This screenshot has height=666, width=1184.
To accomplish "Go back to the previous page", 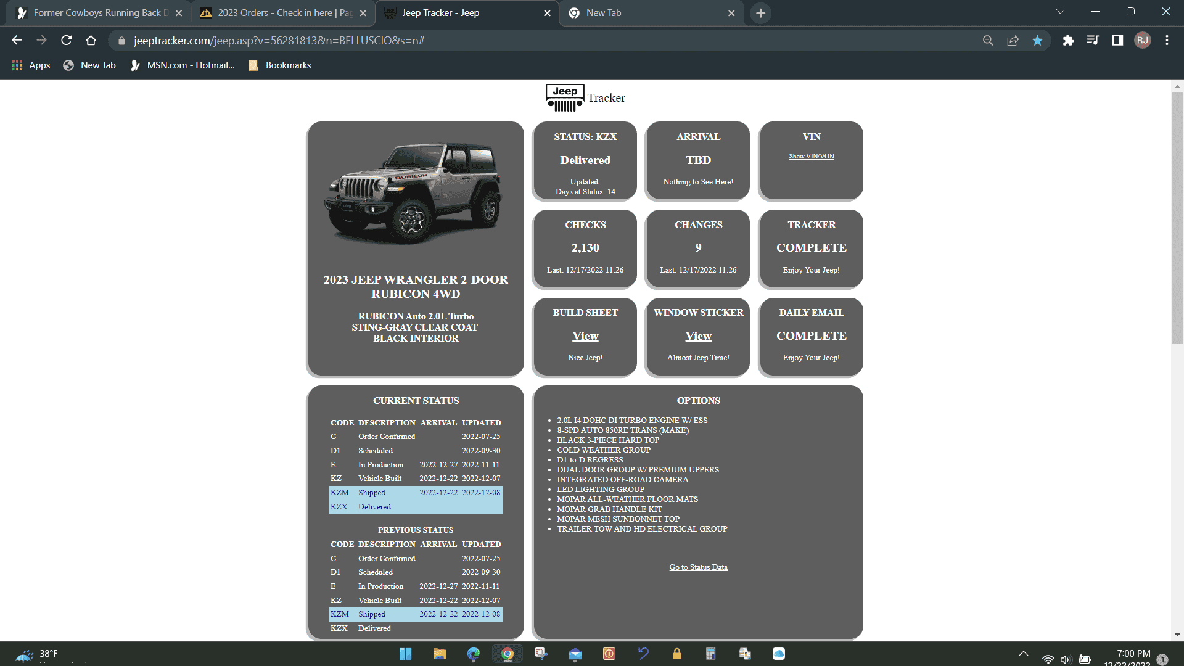I will (17, 41).
